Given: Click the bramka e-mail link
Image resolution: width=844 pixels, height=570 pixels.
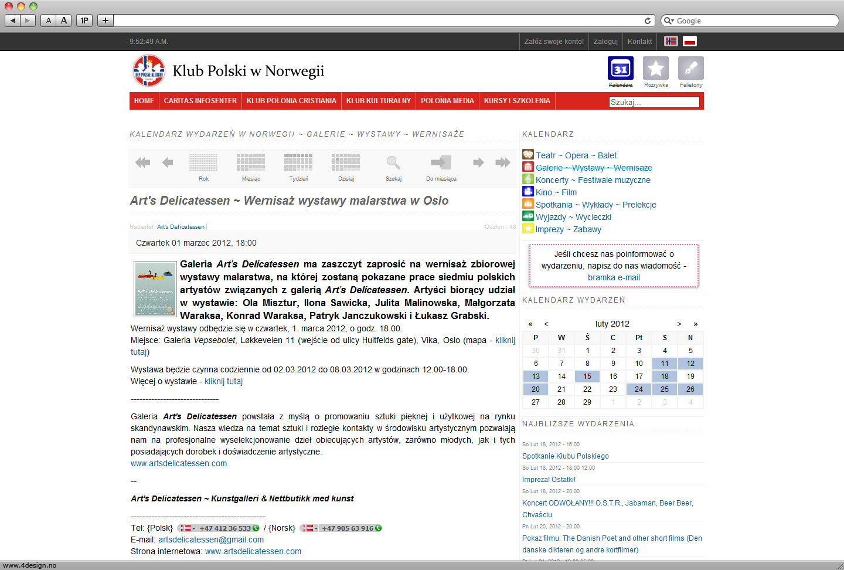Looking at the screenshot, I should pyautogui.click(x=614, y=277).
